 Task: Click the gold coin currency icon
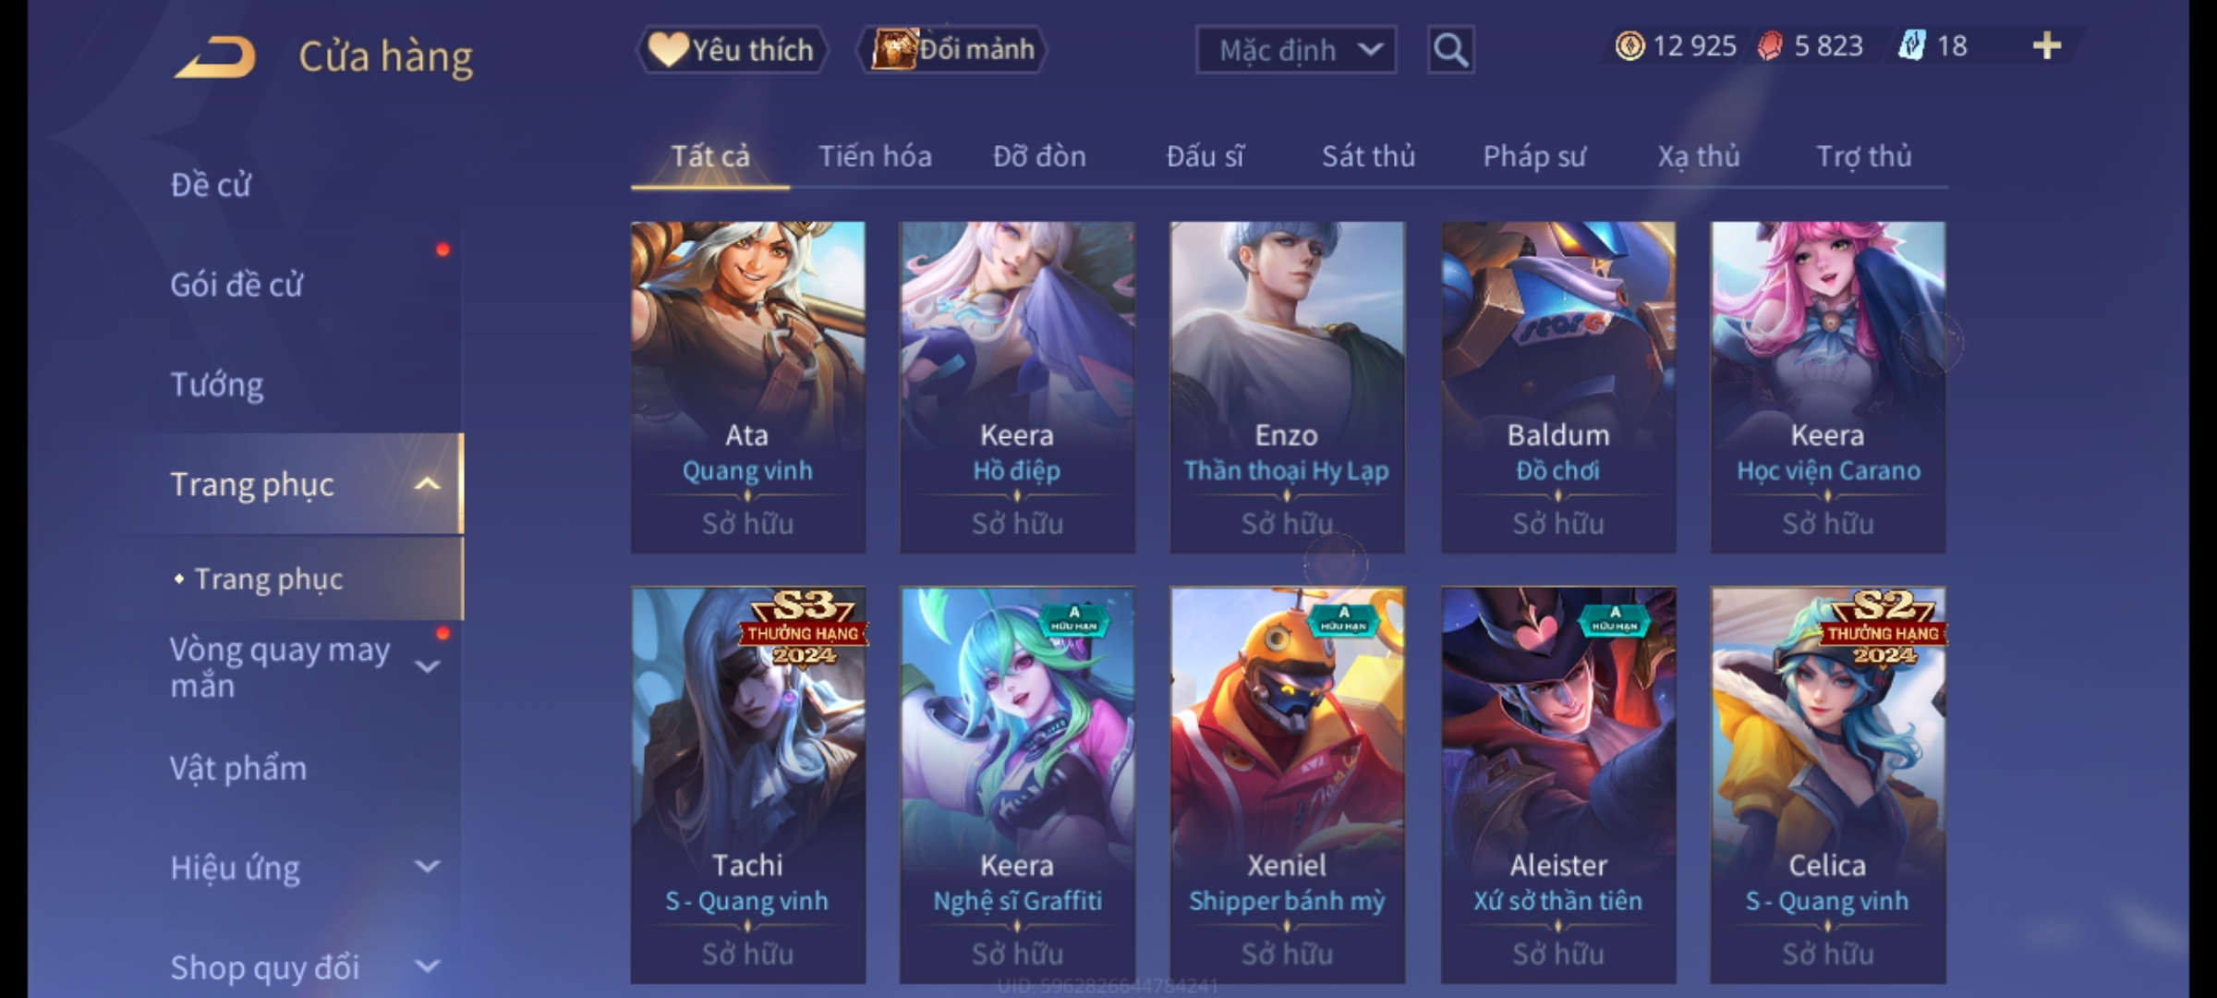click(1629, 46)
